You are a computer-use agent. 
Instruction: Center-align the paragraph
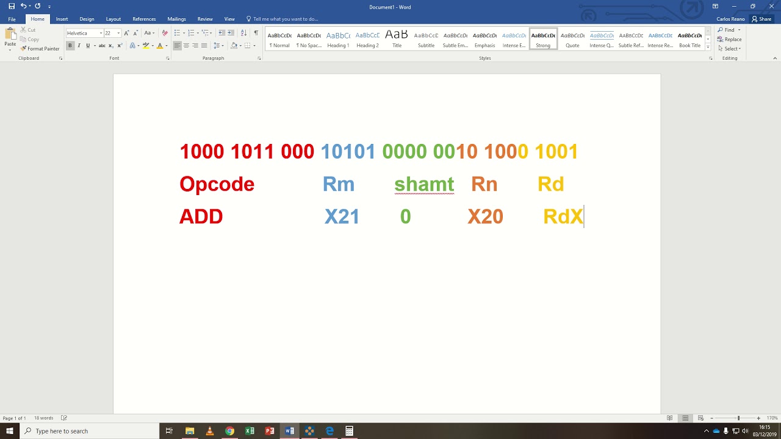(x=186, y=46)
